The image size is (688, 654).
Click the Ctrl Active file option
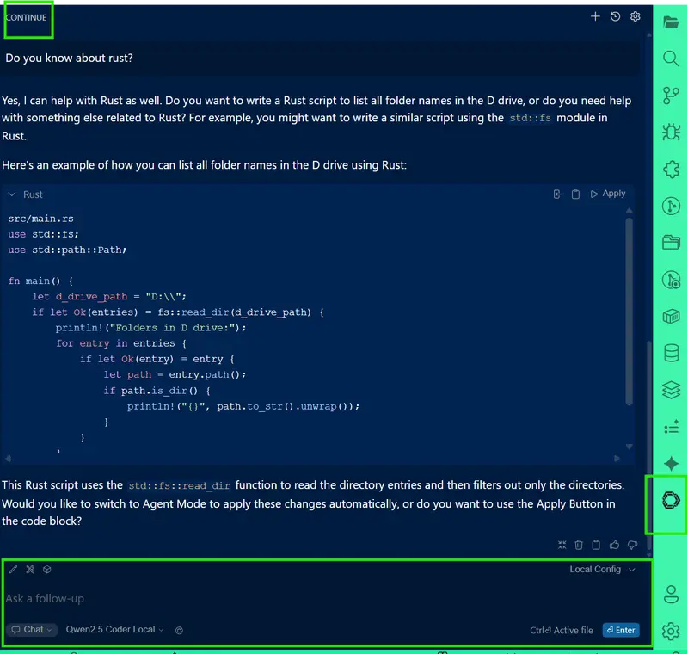coord(562,630)
